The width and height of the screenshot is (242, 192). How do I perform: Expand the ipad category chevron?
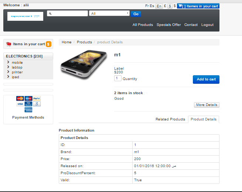tap(8, 77)
